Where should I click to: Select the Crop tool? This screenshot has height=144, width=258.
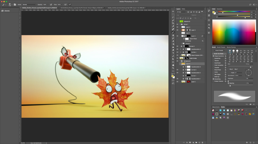pyautogui.click(x=173, y=23)
